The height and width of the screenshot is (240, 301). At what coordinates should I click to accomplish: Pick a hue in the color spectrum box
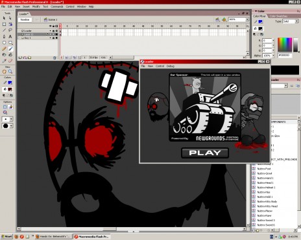(285, 45)
